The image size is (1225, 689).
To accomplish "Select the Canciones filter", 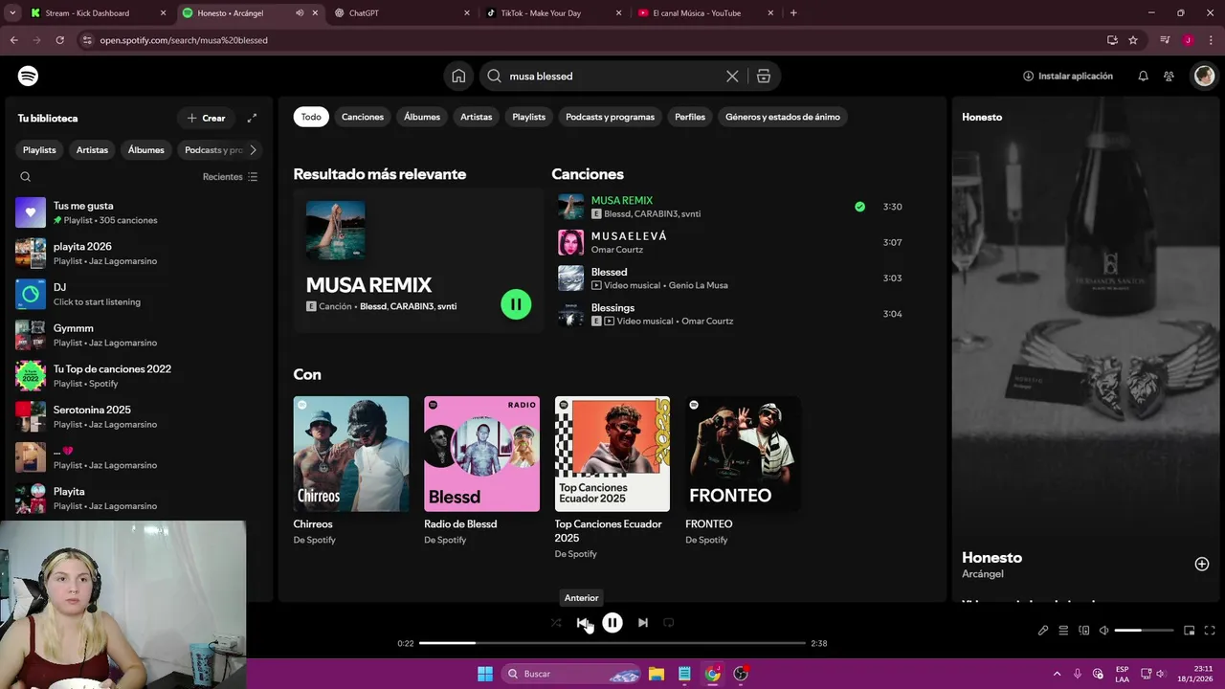I will click(x=363, y=117).
